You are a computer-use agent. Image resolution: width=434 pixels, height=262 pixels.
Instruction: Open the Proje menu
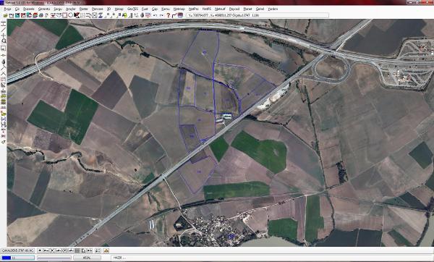point(7,9)
